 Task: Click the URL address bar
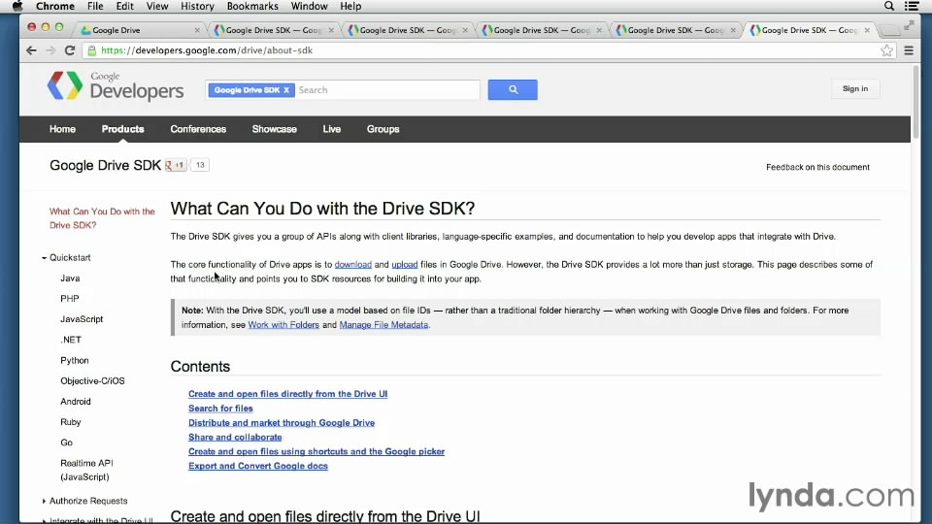point(487,50)
